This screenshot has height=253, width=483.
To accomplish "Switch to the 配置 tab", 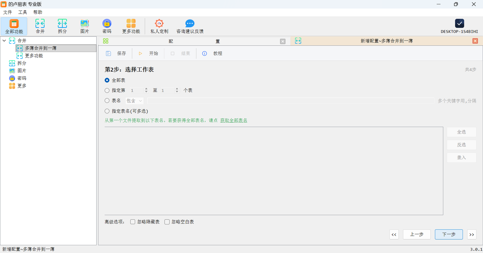I will tap(194, 41).
